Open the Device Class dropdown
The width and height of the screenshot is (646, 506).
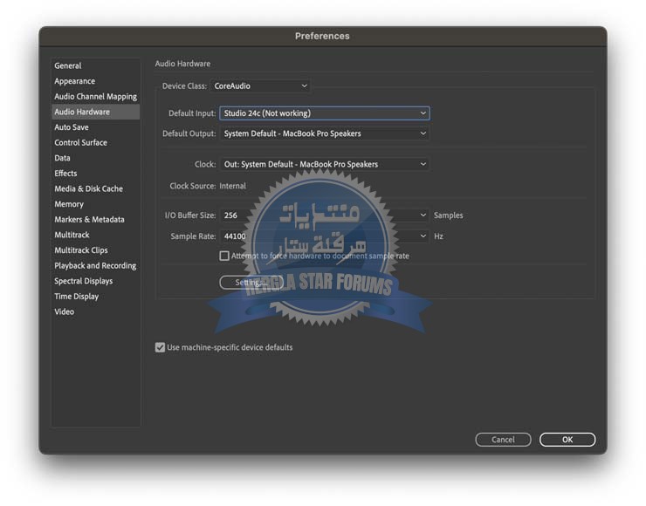coord(260,86)
